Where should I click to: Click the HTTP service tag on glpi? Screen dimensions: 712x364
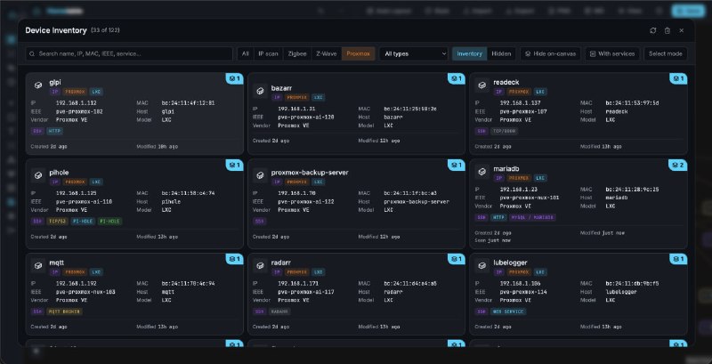point(54,131)
